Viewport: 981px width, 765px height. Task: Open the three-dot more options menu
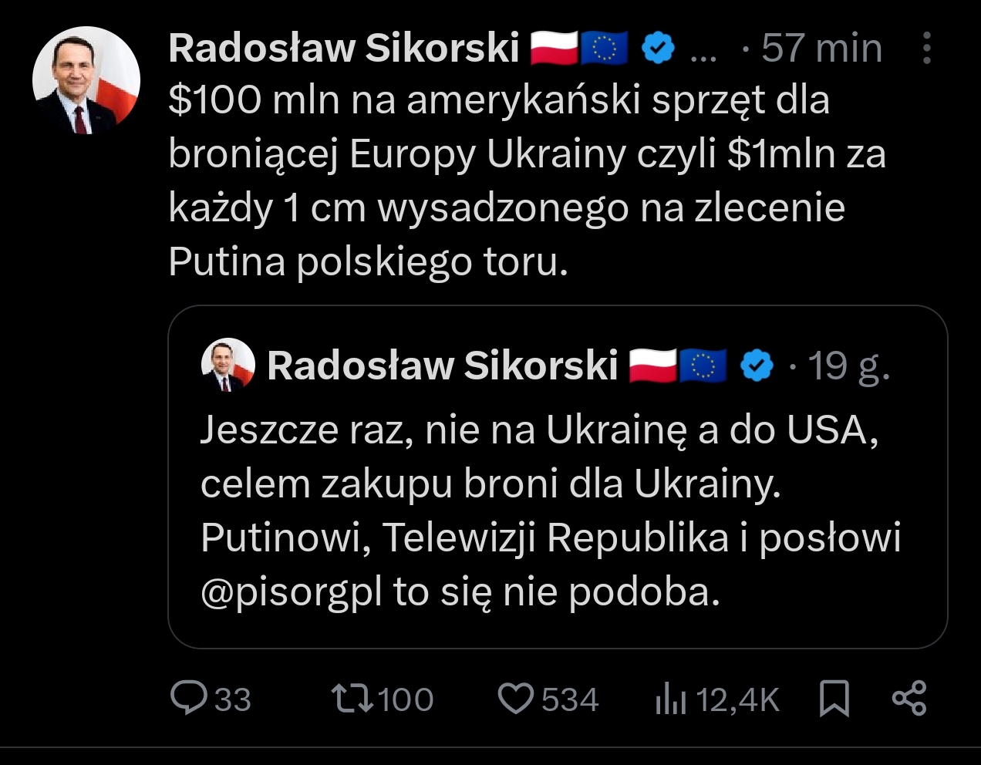927,49
